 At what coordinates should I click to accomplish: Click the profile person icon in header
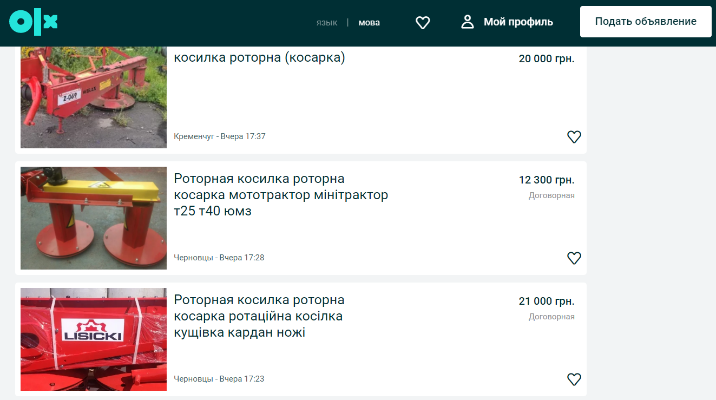pyautogui.click(x=467, y=22)
